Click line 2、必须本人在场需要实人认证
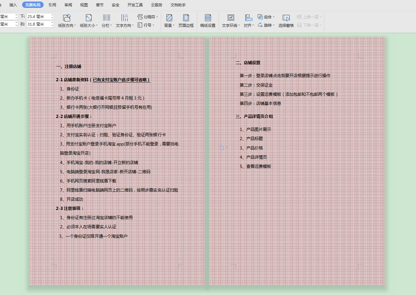This screenshot has width=416, height=295. 88,227
